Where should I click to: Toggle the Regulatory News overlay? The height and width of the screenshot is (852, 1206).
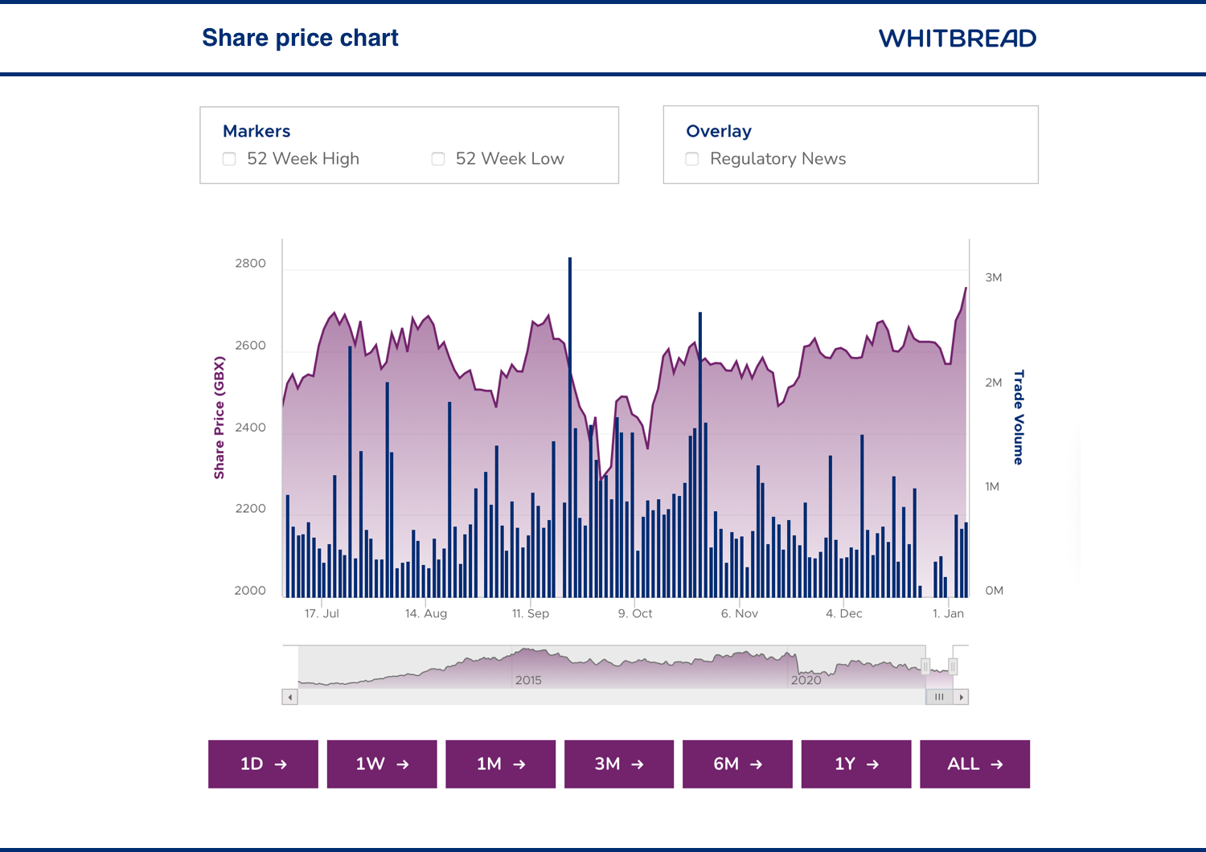point(692,159)
